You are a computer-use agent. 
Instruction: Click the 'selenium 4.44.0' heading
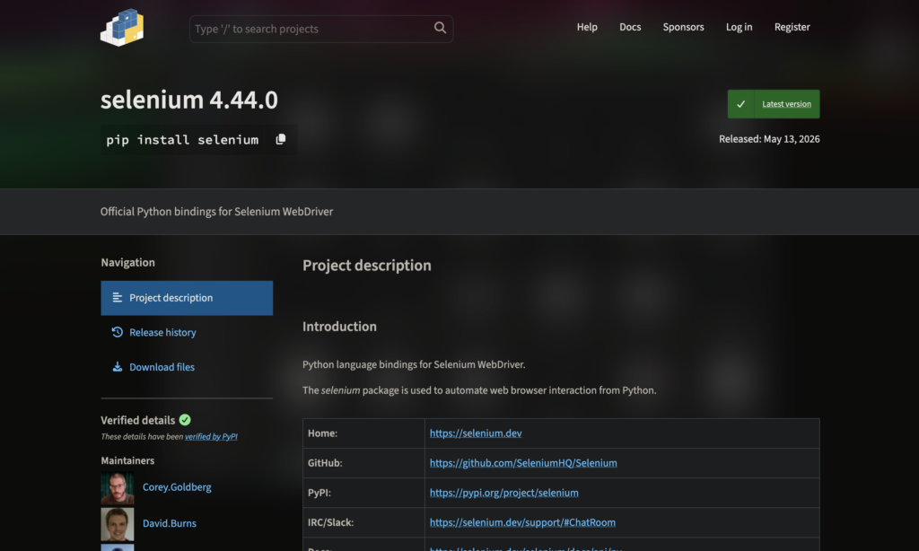point(188,100)
